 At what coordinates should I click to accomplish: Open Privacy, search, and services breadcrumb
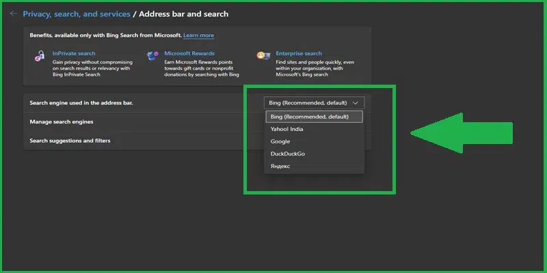pyautogui.click(x=77, y=14)
